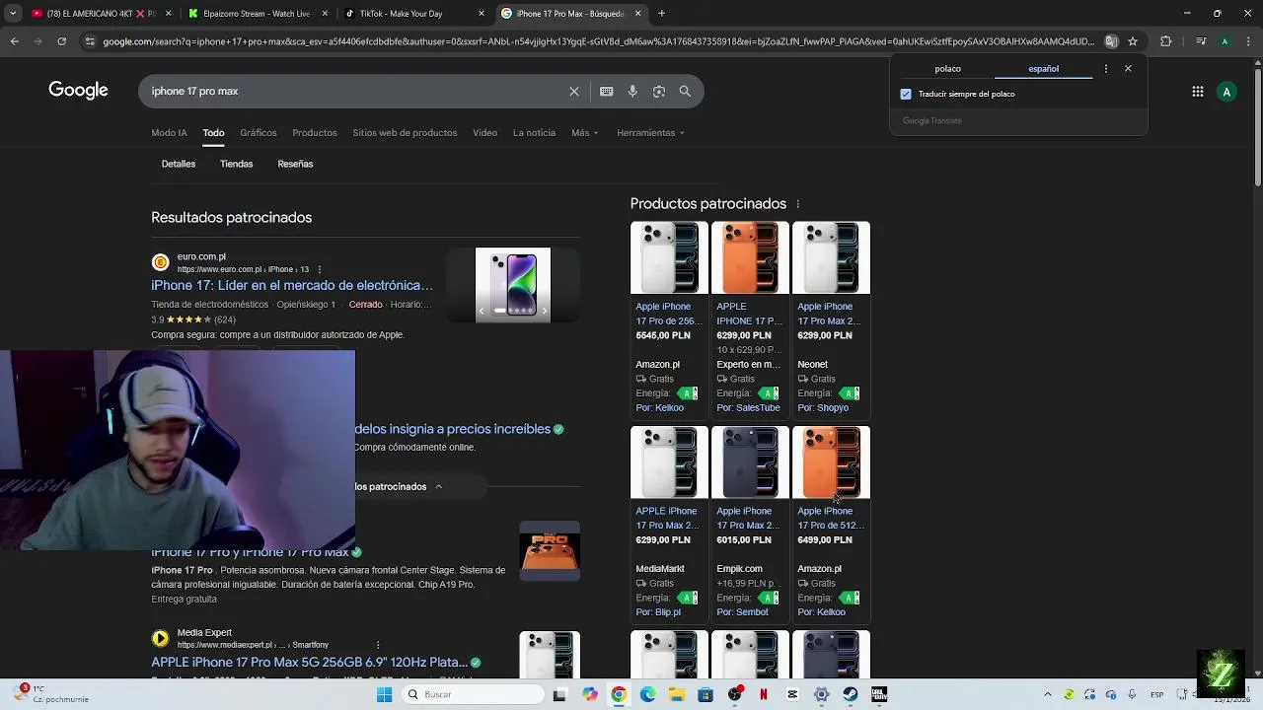Click the euro.com.pl iPhone ad thumbnail
Viewport: 1263px width, 710px height.
point(513,285)
